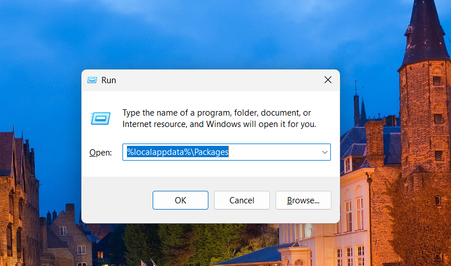Image resolution: width=451 pixels, height=266 pixels.
Task: Open the Browse... file picker
Action: 303,200
